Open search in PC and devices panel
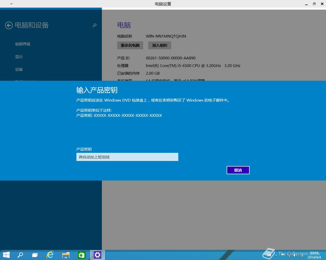Screen dimensions: 326x260 point(94,25)
